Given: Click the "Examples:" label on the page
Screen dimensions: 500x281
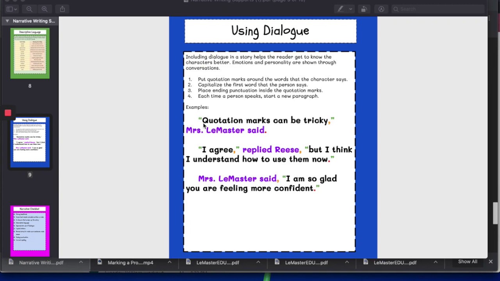Looking at the screenshot, I should [197, 107].
